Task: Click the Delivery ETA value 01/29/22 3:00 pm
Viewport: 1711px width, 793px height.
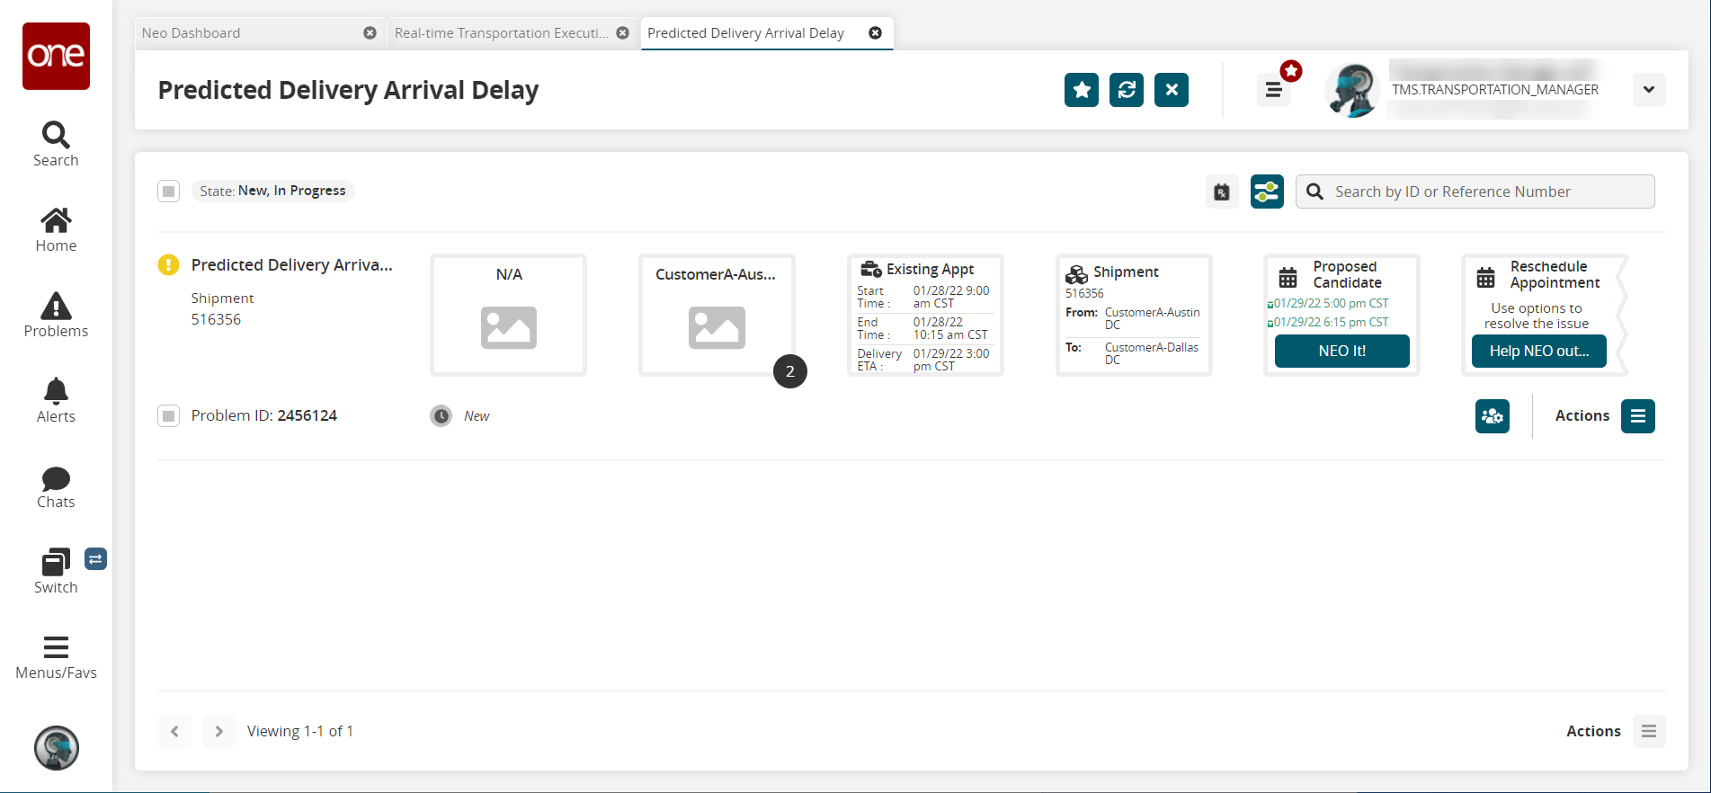Action: click(951, 360)
